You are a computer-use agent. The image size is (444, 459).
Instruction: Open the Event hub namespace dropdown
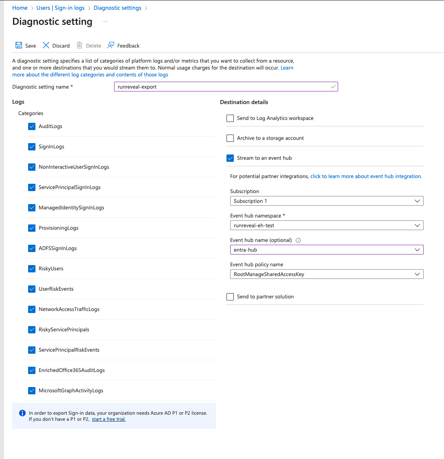(326, 225)
